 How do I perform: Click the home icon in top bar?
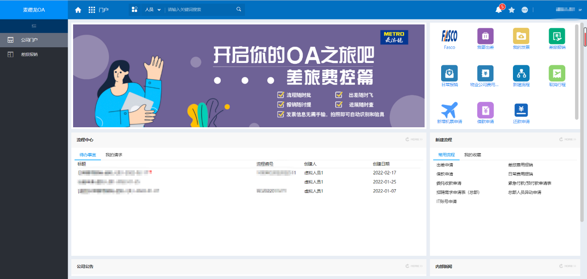pos(78,9)
